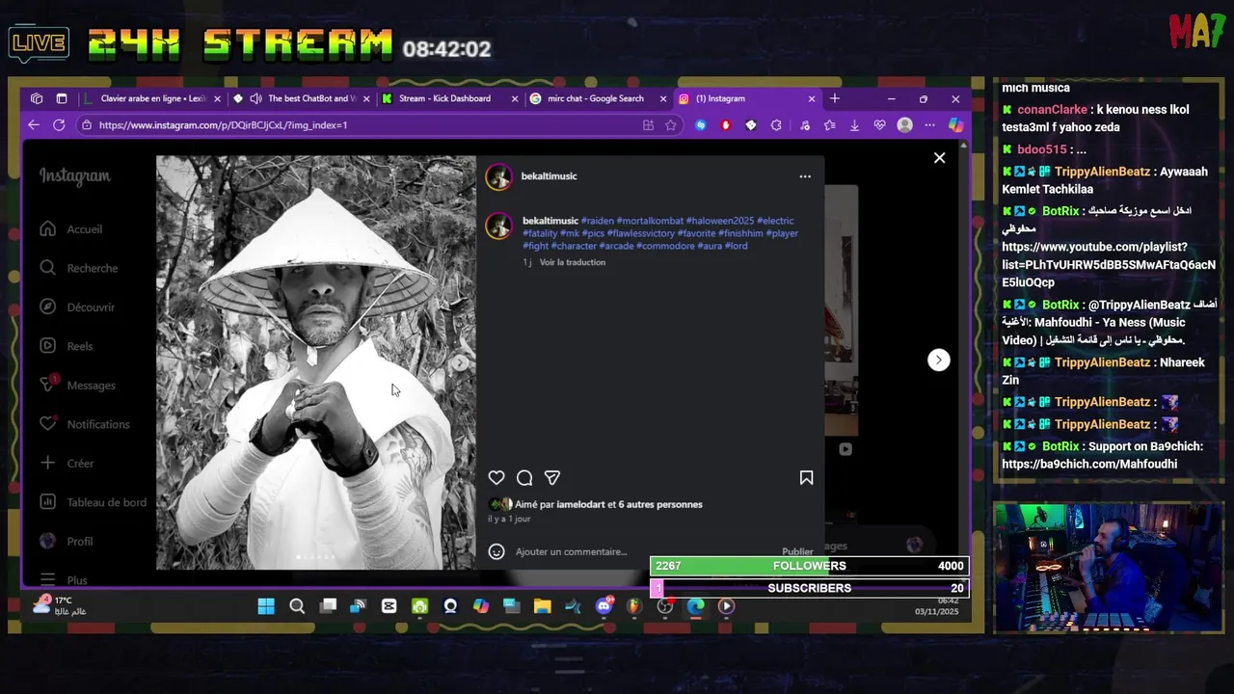Open the #commodore hashtag link
The width and height of the screenshot is (1234, 694).
665,246
